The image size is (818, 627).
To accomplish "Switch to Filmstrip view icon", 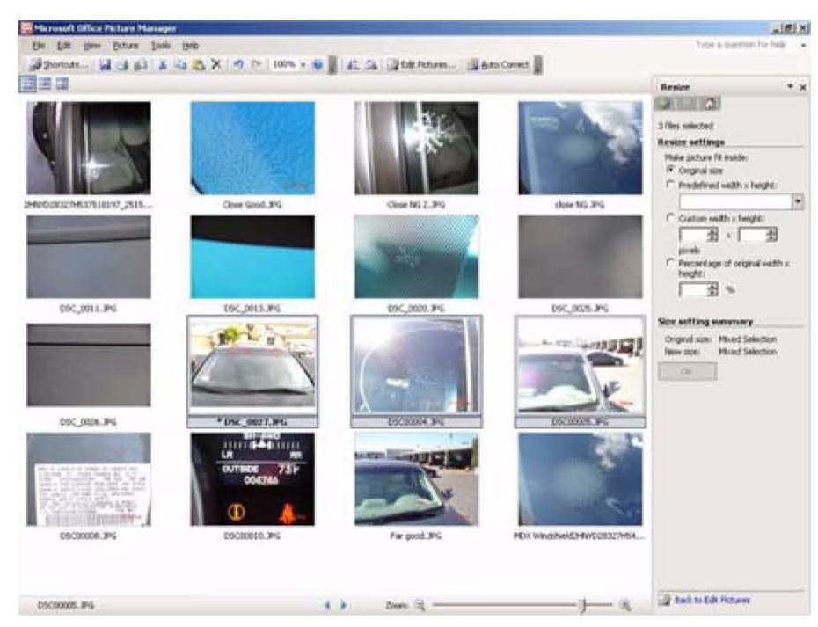I will coord(43,84).
